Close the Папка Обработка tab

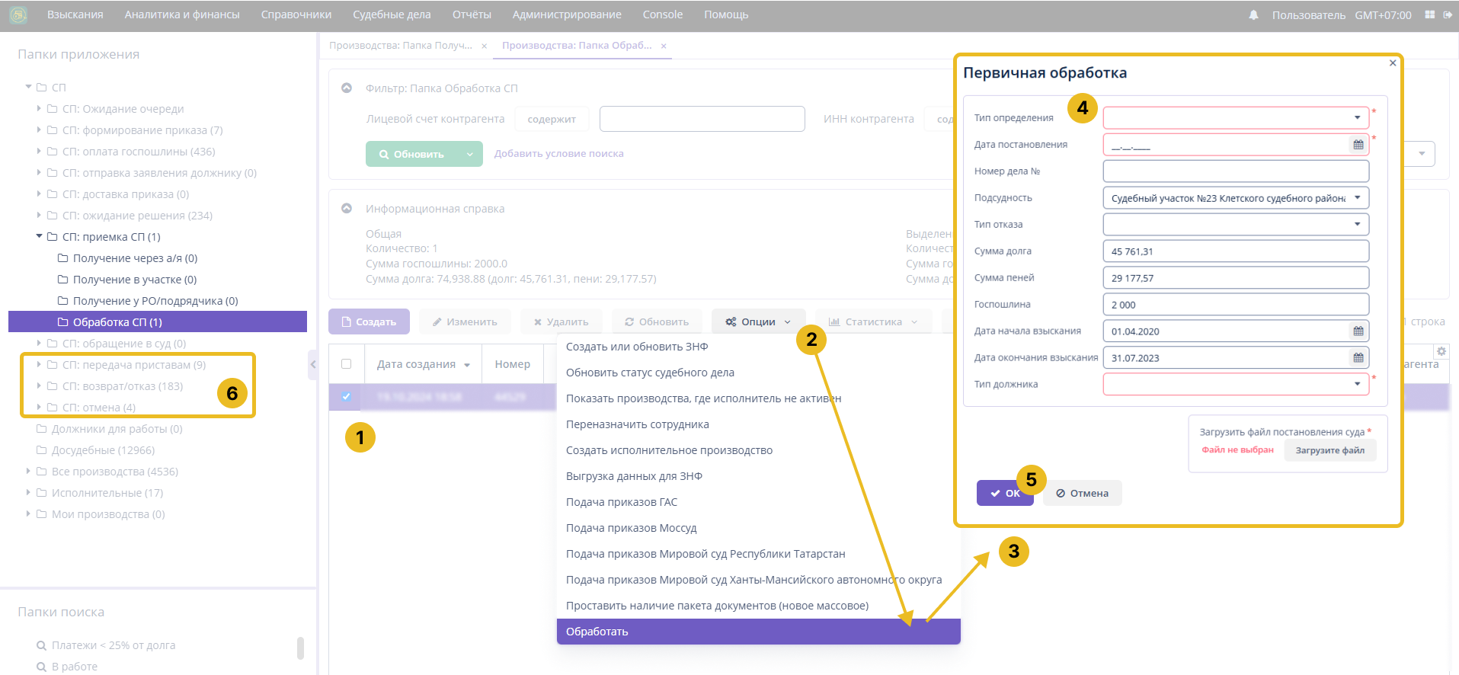point(664,46)
